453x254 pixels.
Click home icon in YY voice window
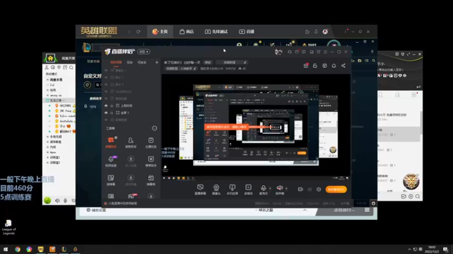50,58
